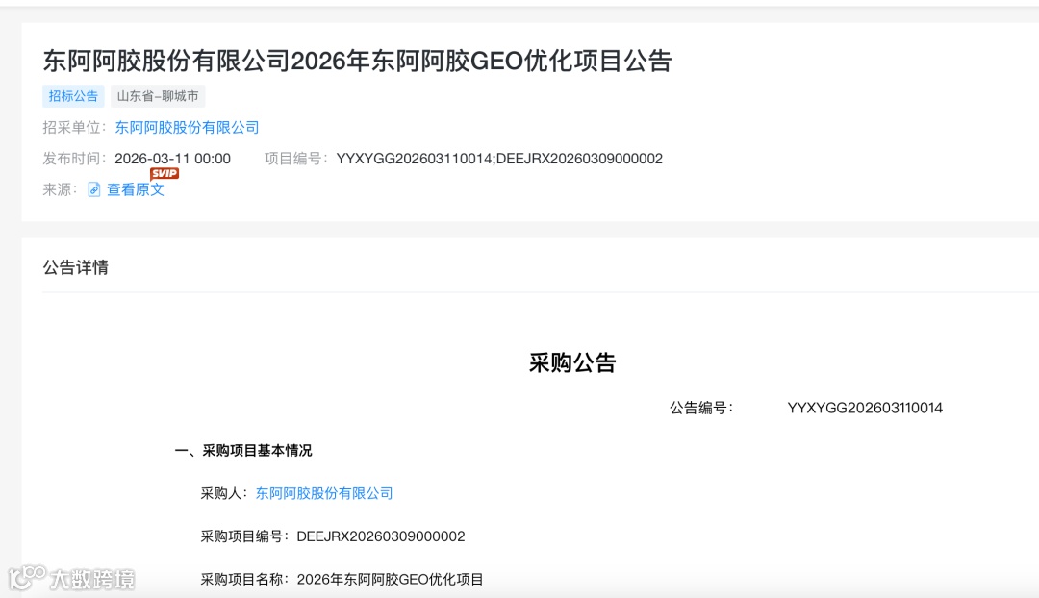Click project number YYXYGG202603110014;DEEJRX20260309000002
The image size is (1039, 598).
pyautogui.click(x=499, y=159)
